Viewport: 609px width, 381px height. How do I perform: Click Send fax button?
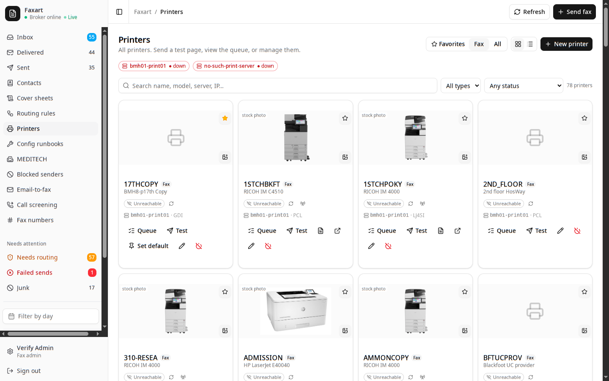click(x=574, y=12)
